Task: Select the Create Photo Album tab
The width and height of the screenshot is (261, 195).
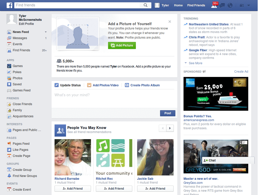Action: [142, 85]
